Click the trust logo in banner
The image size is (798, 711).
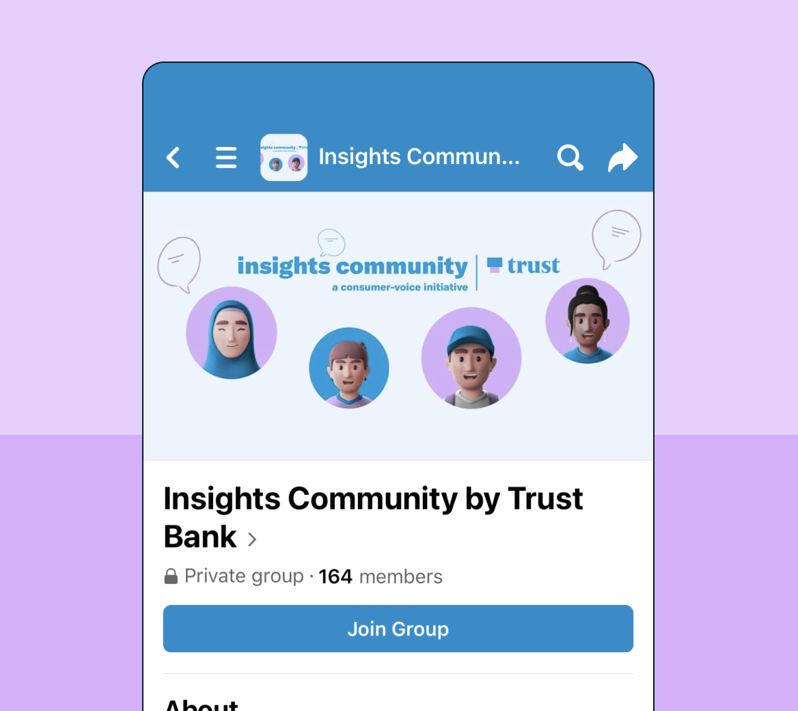click(523, 265)
